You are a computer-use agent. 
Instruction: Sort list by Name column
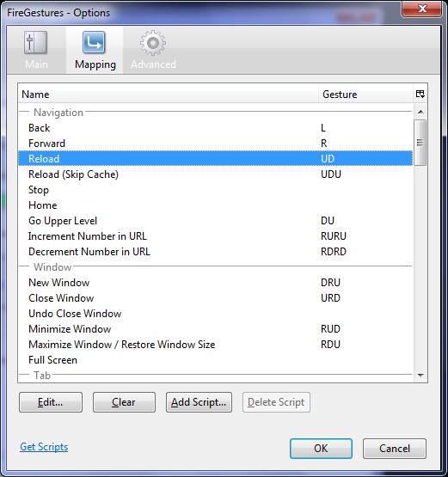coord(168,94)
